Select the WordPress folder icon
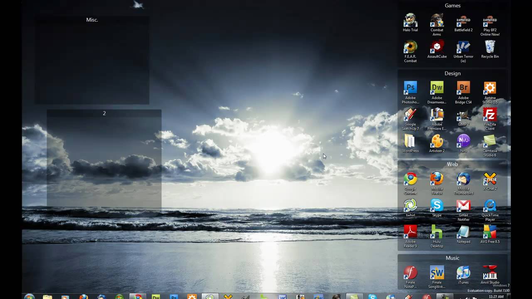 click(x=410, y=141)
